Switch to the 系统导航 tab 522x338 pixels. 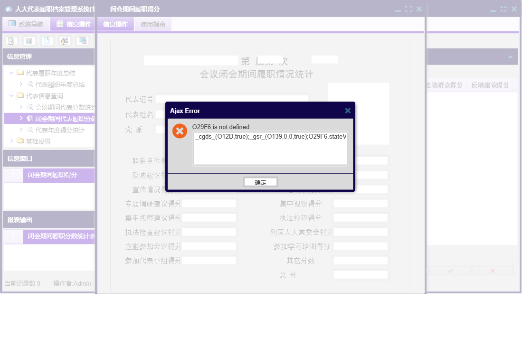(x=26, y=24)
